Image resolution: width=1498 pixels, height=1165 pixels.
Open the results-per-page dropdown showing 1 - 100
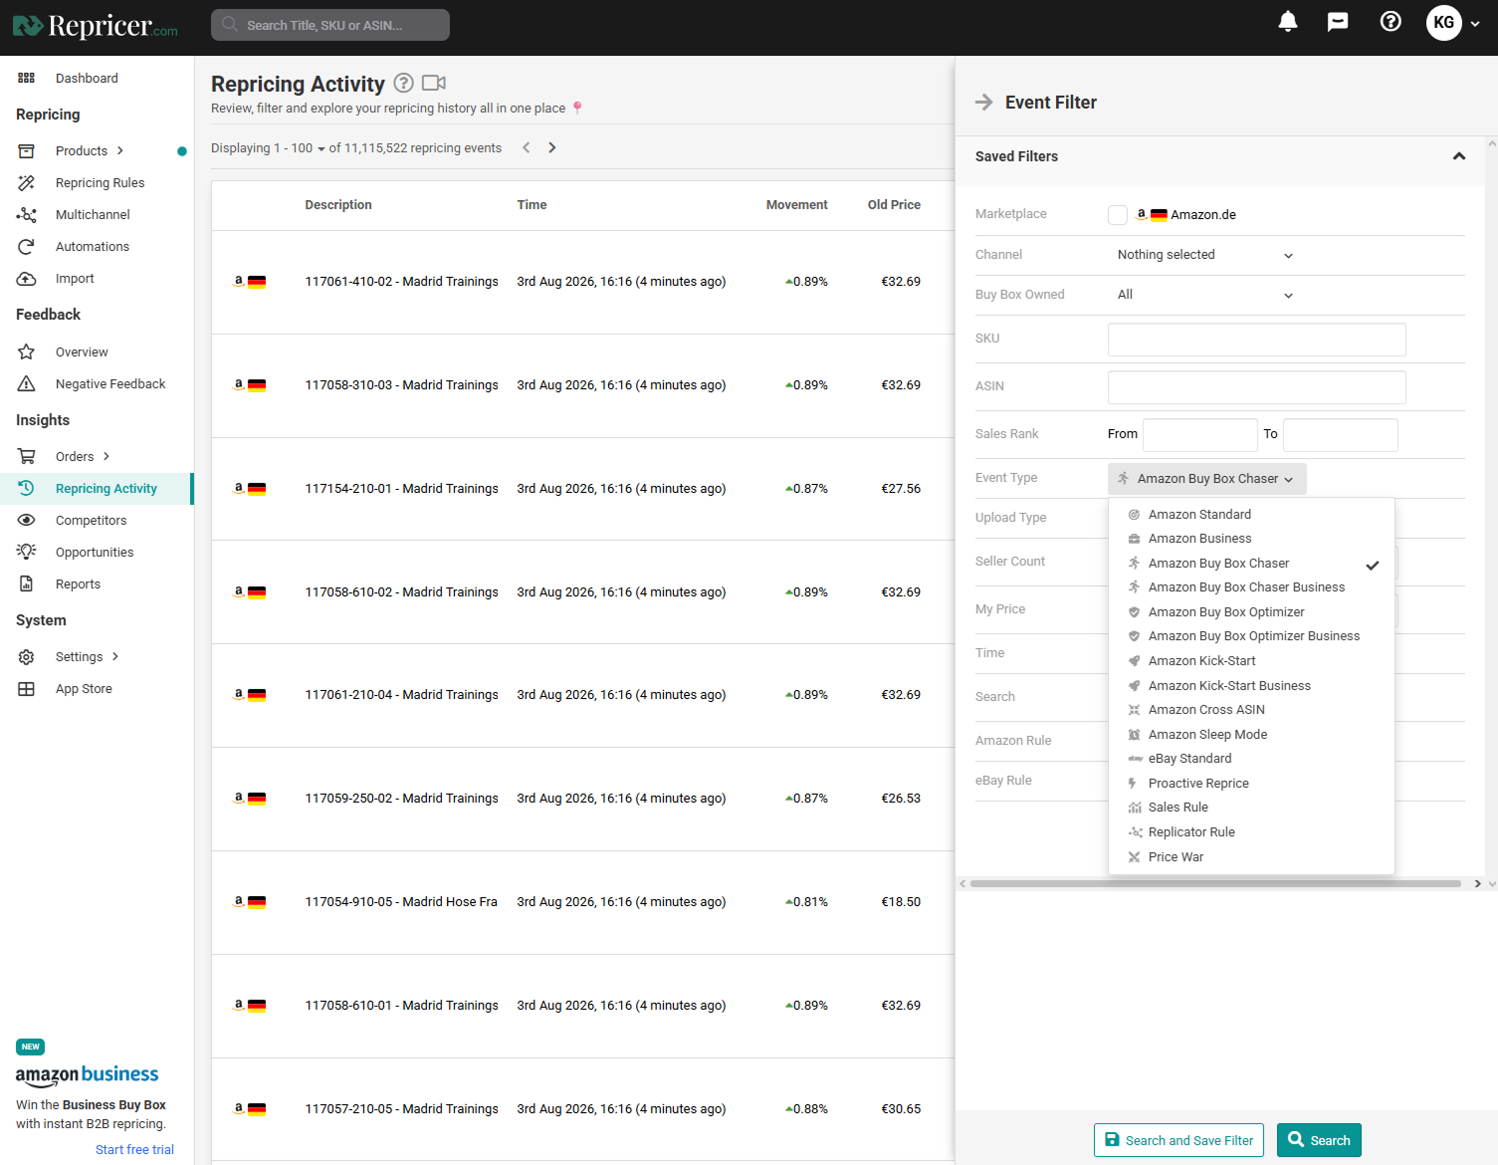click(x=300, y=148)
